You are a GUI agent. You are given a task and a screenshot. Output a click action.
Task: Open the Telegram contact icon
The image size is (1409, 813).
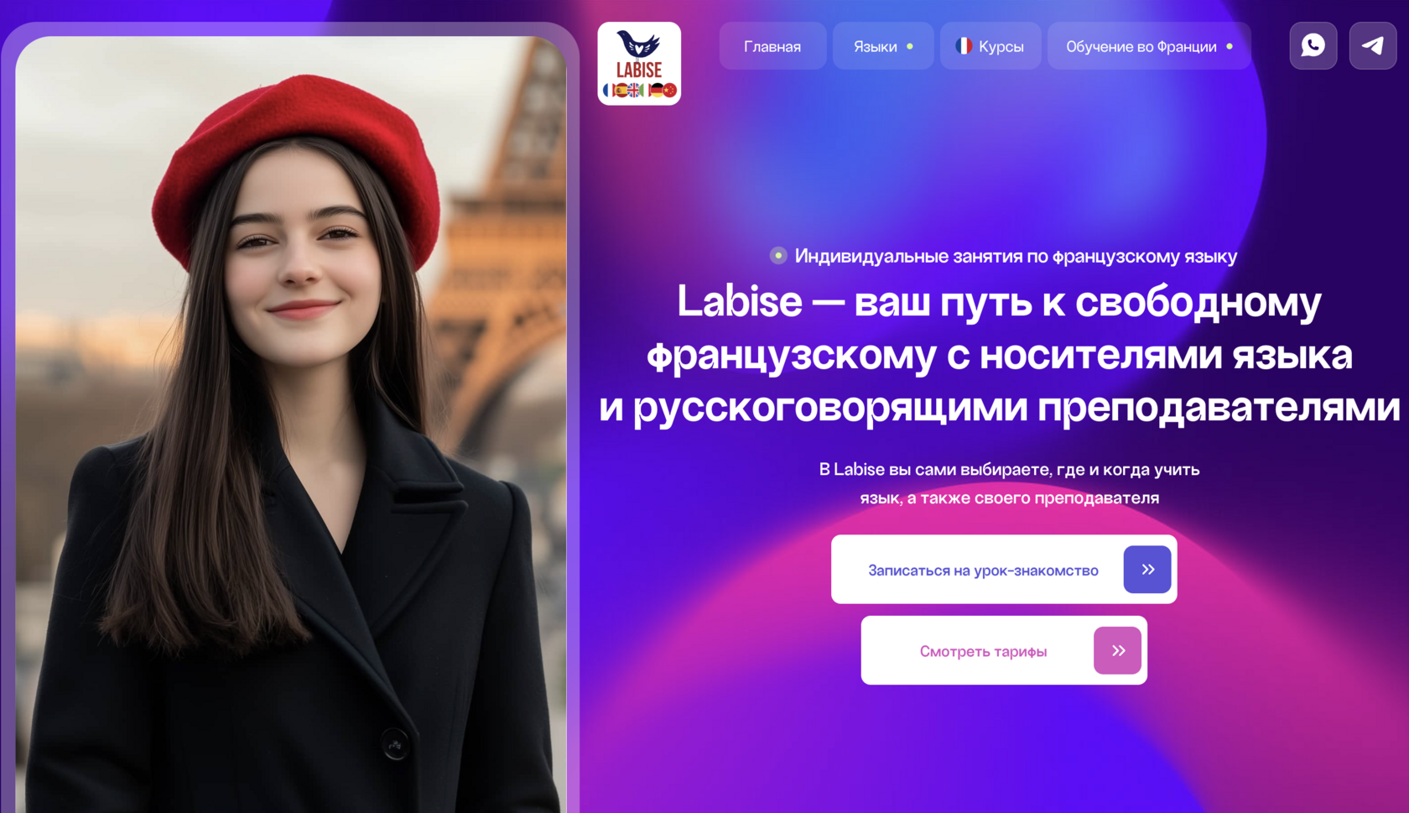click(1372, 45)
